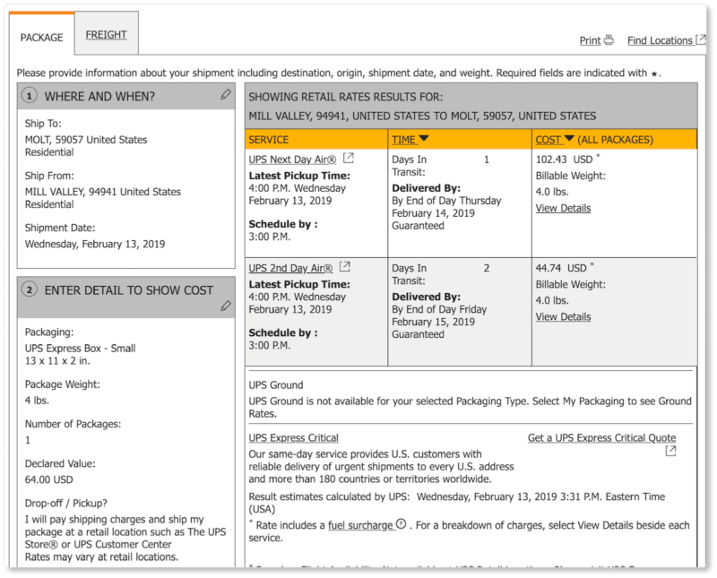Viewport: 717px width, 578px height.
Task: Sort results using the COST arrow
Action: pos(568,139)
